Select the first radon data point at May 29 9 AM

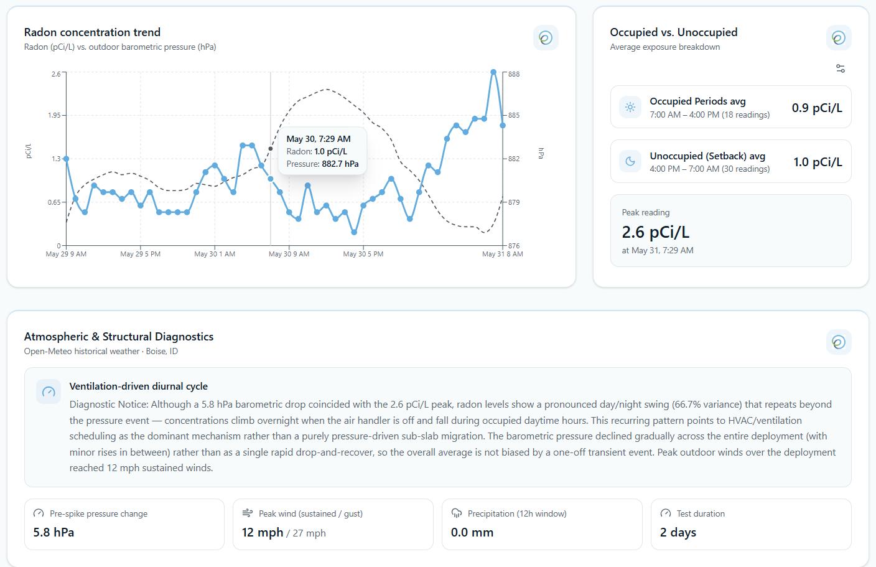tap(66, 159)
